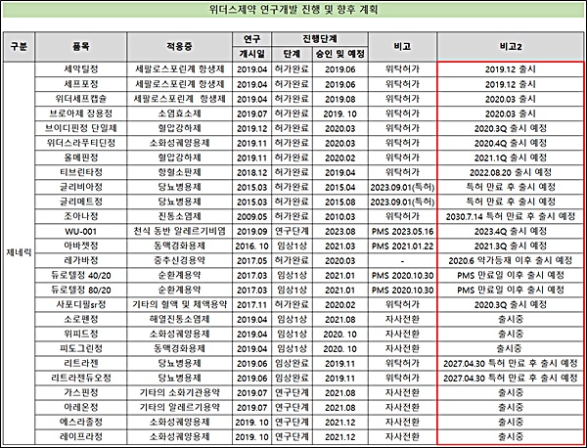This screenshot has width=587, height=448.
Task: Click product cell '듀로텔정 80/20'
Action: (x=81, y=291)
